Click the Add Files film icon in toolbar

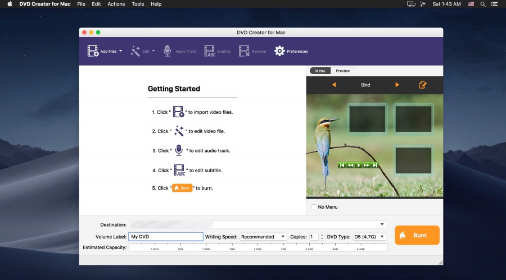(x=93, y=51)
